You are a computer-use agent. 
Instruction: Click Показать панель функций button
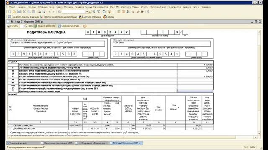pyautogui.click(x=23, y=17)
